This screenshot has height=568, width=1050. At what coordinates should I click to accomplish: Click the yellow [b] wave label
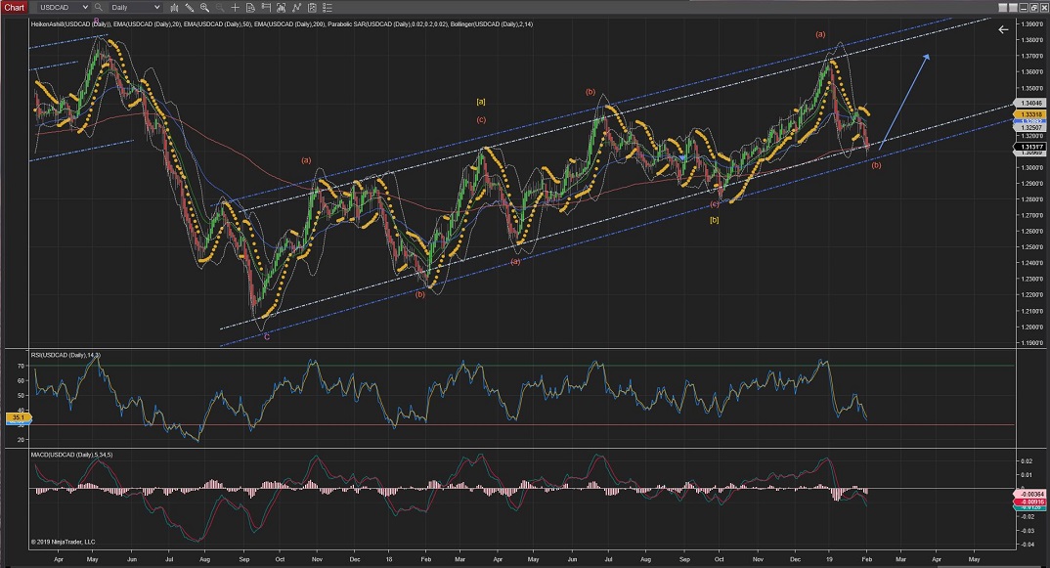point(714,220)
